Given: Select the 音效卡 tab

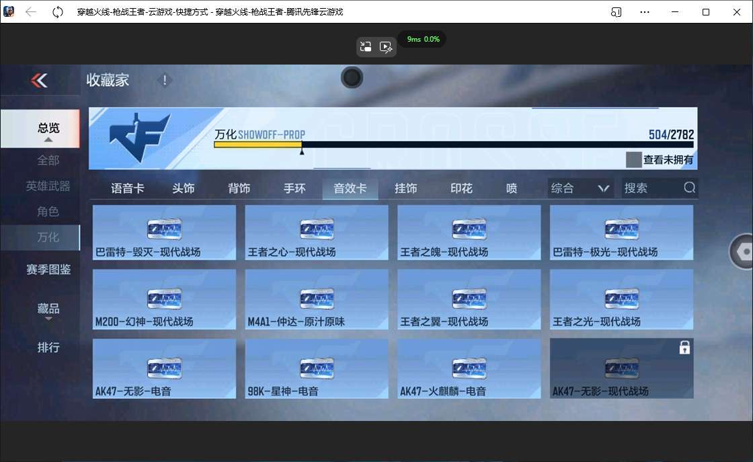Looking at the screenshot, I should tap(350, 188).
